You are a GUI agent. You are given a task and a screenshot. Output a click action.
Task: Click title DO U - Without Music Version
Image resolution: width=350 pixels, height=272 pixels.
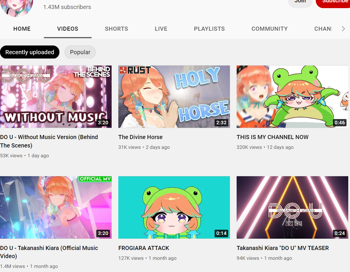coord(49,141)
